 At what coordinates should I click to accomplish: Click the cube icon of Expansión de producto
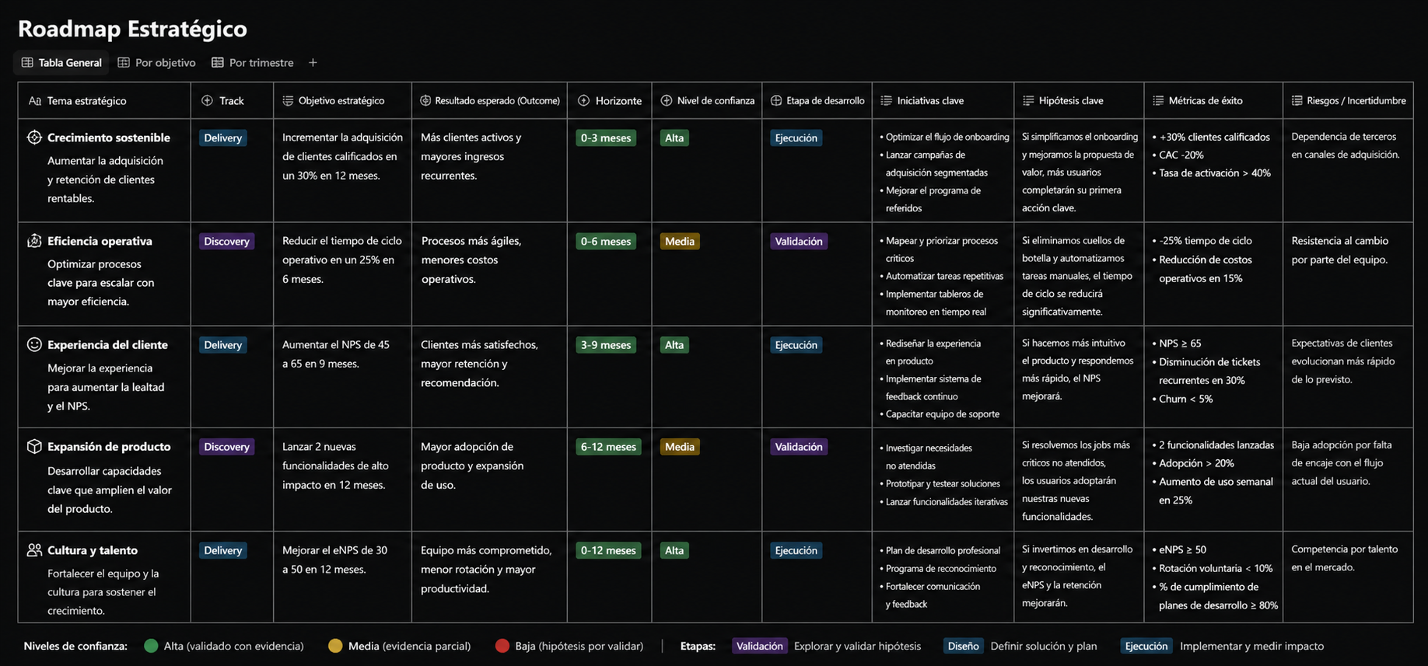coord(34,447)
